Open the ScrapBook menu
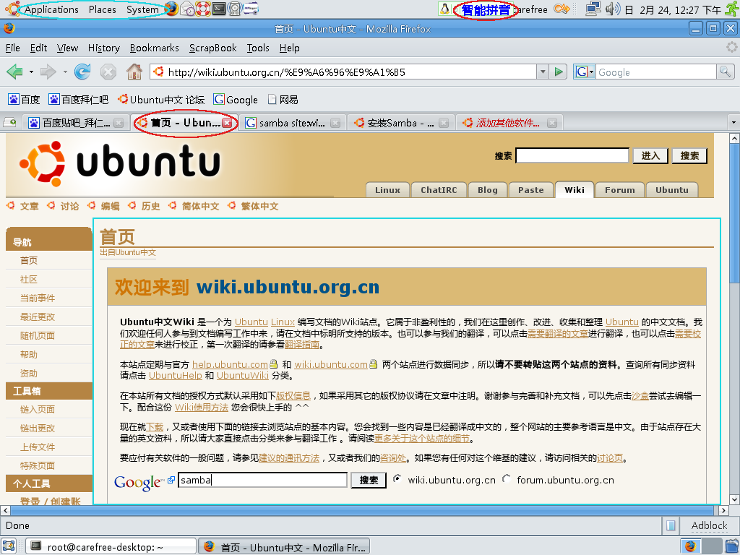 coord(213,48)
